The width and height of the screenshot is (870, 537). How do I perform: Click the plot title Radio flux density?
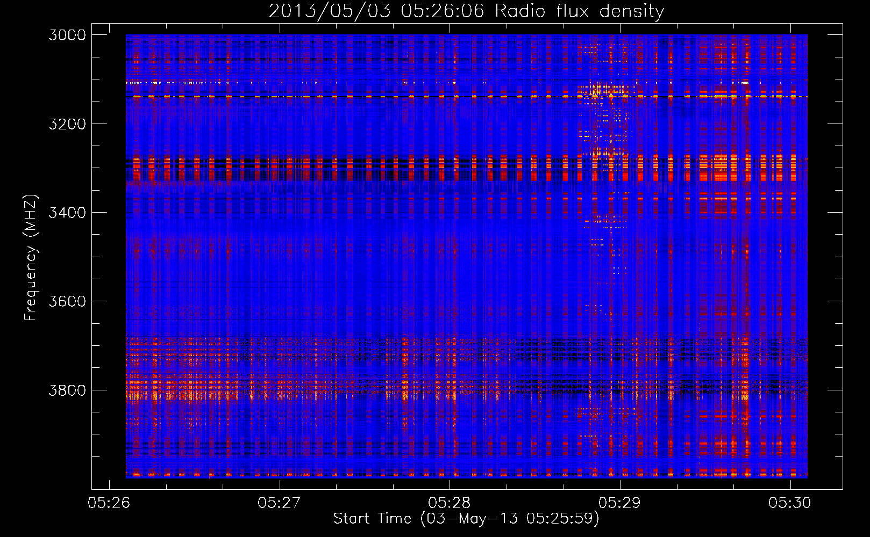coord(466,11)
